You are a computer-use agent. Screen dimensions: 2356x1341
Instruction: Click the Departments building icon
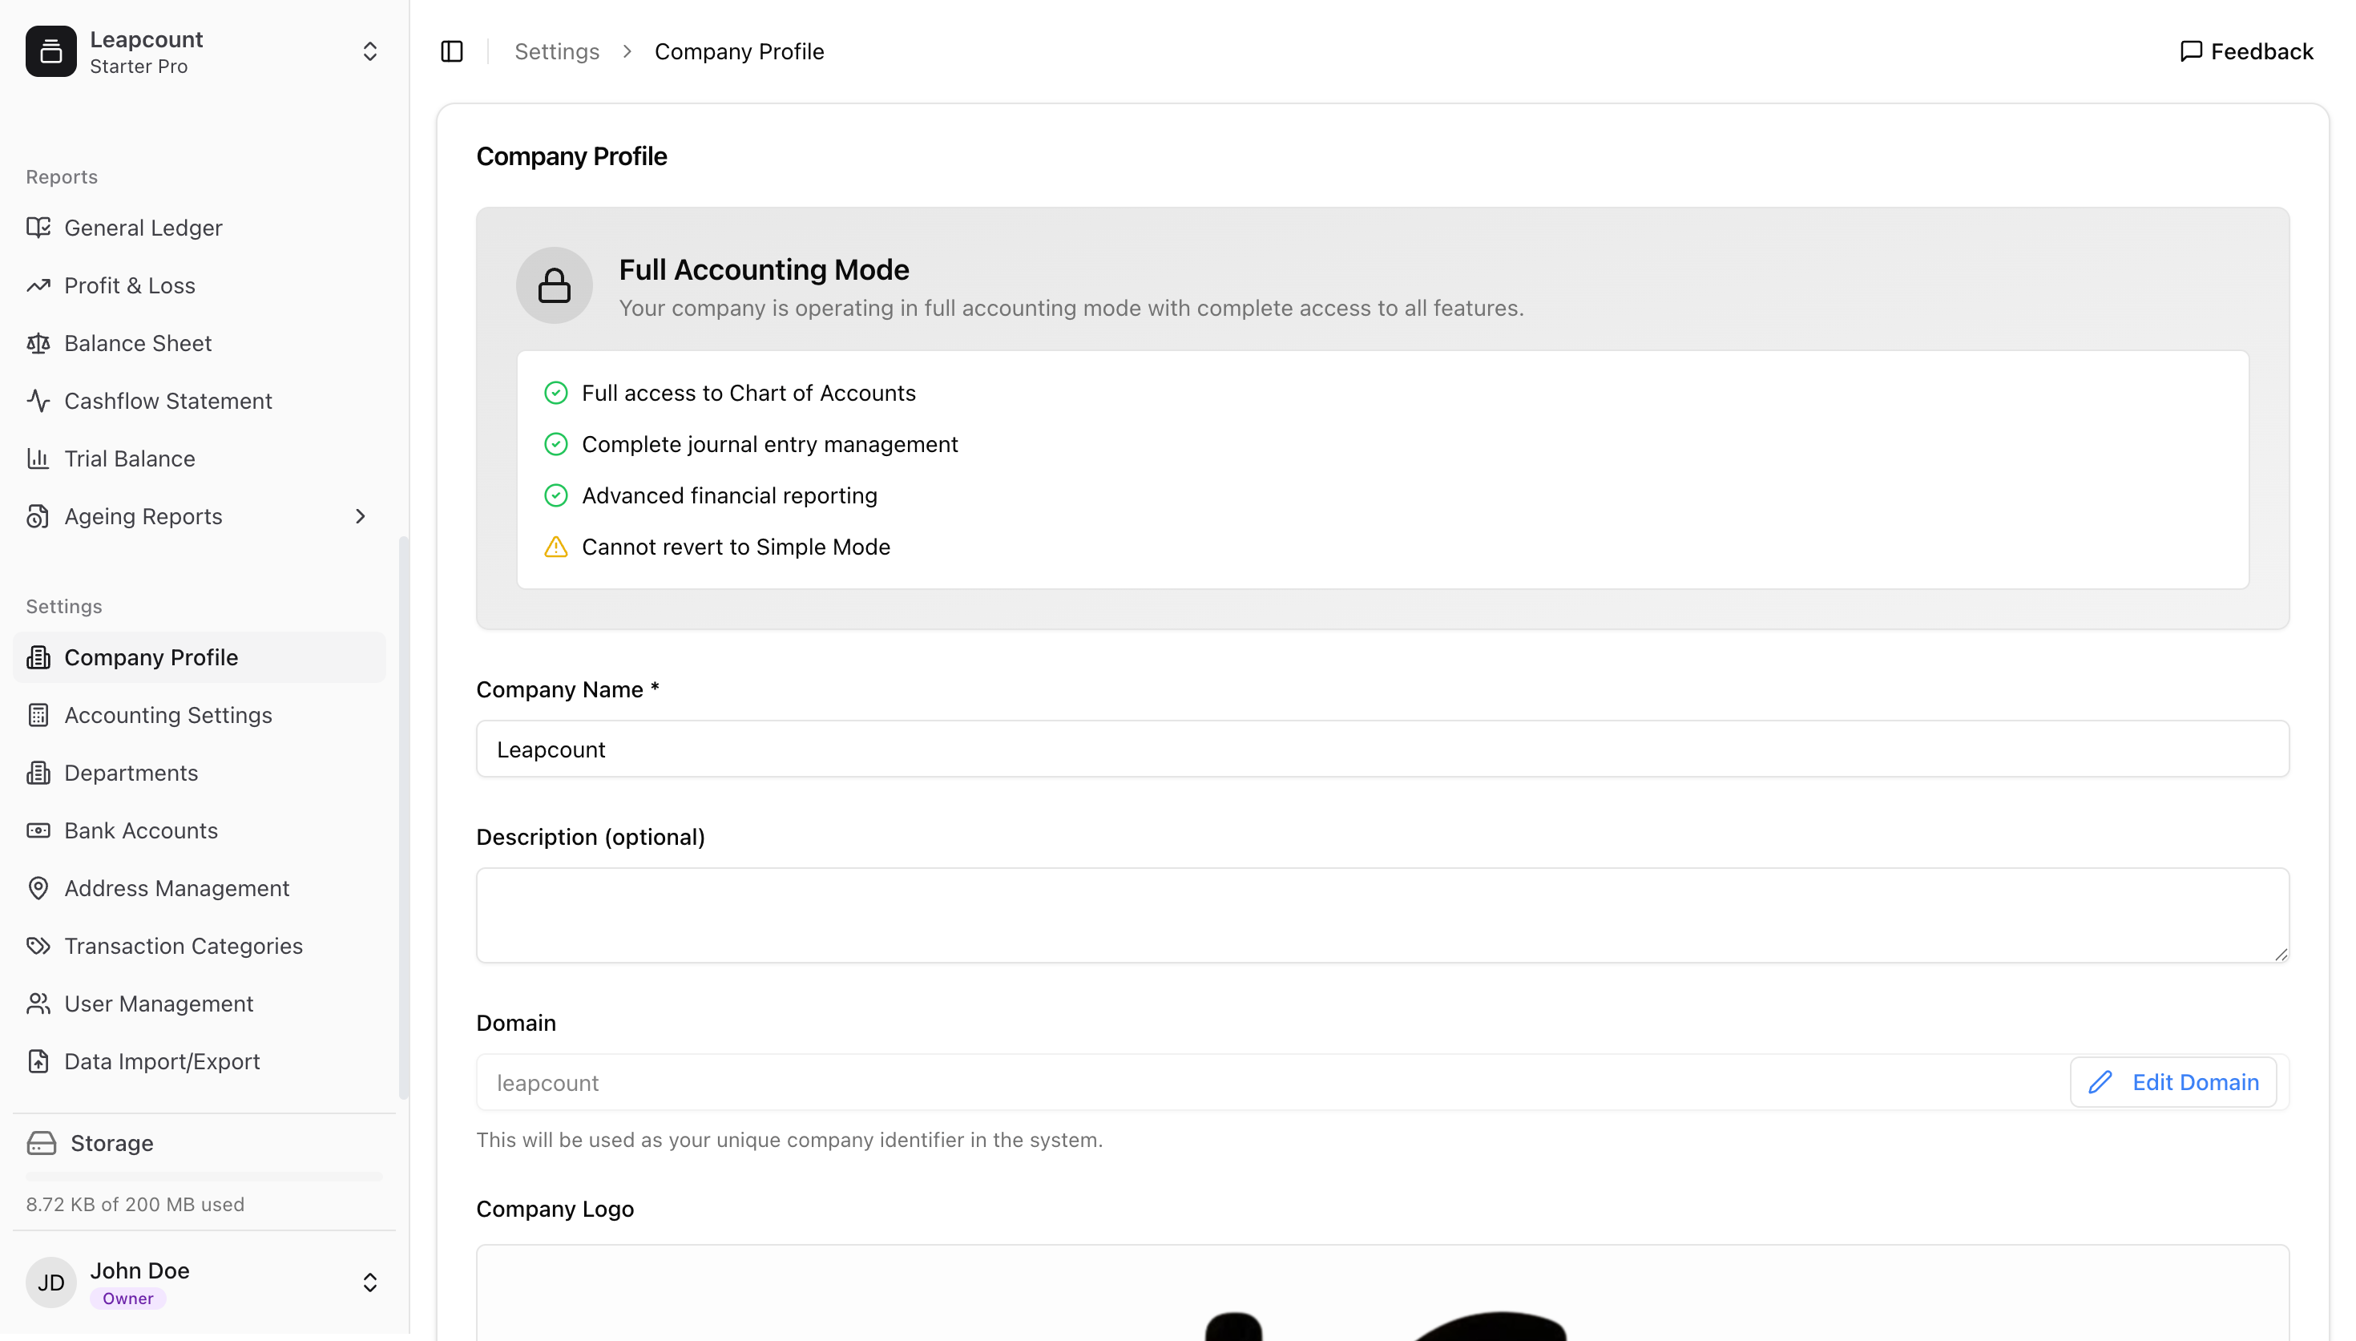(38, 773)
